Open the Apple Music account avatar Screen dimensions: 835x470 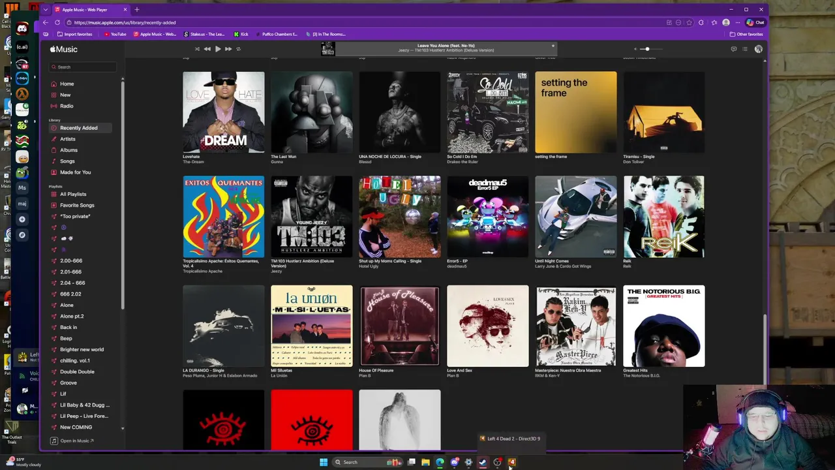pos(758,49)
